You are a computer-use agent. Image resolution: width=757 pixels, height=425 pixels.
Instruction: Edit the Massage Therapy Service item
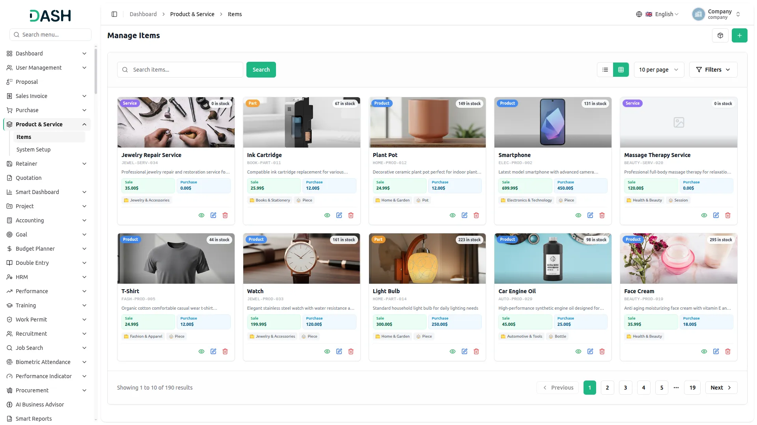pyautogui.click(x=716, y=215)
